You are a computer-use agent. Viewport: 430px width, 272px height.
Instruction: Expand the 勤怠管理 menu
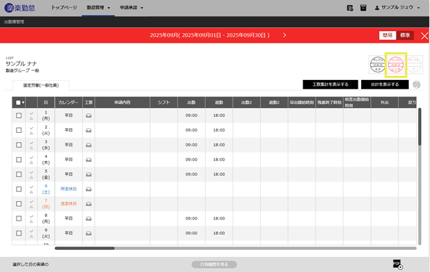tap(98, 8)
